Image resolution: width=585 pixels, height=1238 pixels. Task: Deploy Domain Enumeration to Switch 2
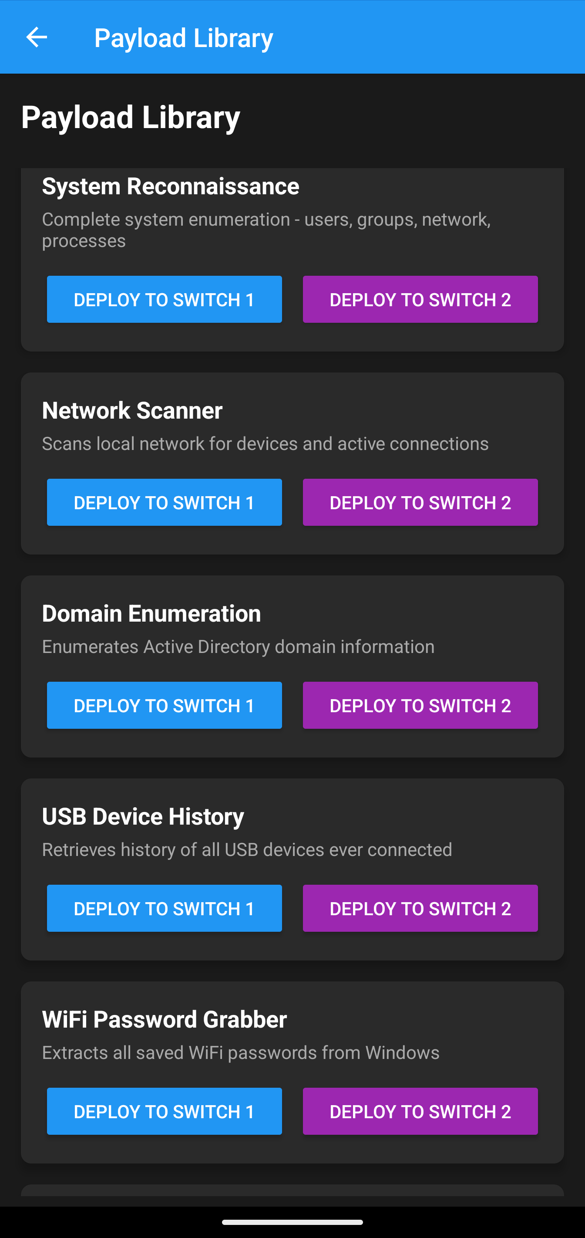[420, 705]
